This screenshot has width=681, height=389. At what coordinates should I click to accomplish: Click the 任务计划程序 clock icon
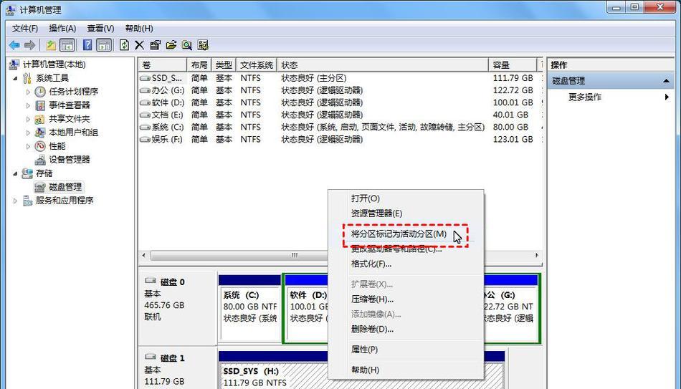(40, 92)
